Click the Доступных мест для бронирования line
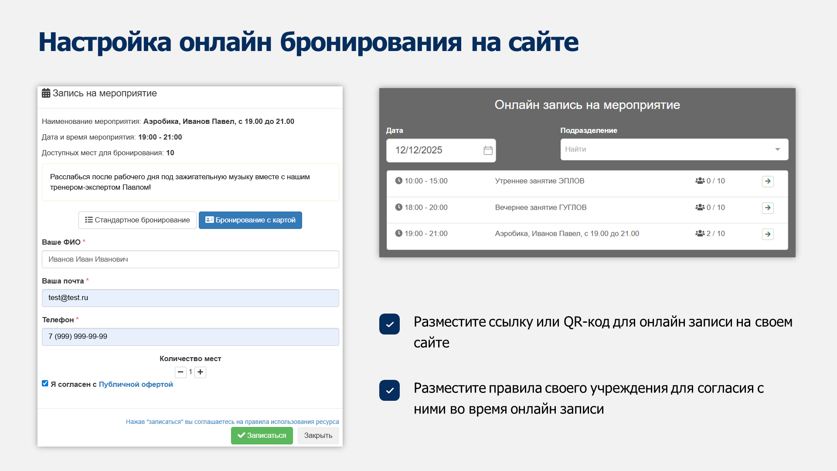This screenshot has width=837, height=471. 108,153
